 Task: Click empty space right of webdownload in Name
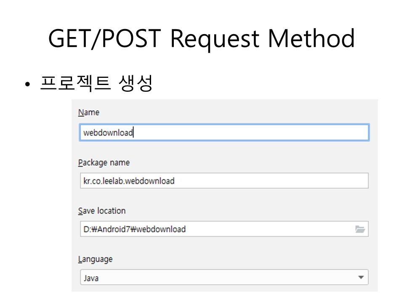pyautogui.click(x=252, y=133)
